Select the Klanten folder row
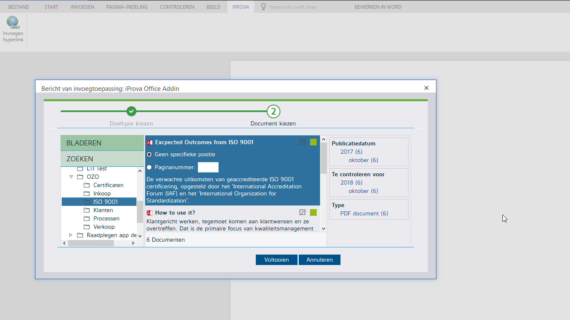 coord(99,210)
